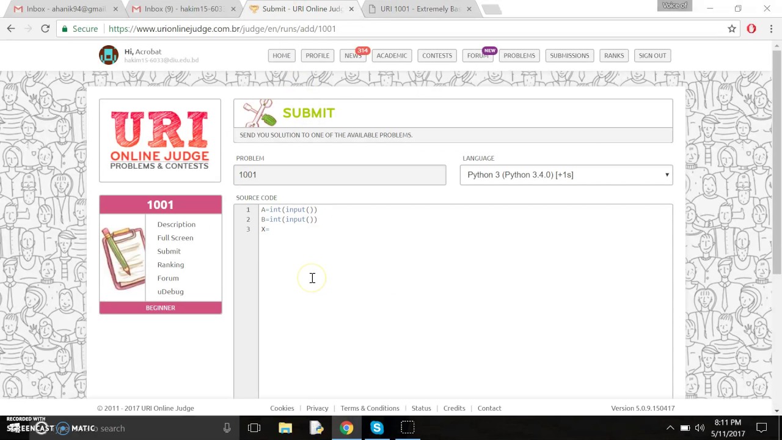Open File Explorer from the taskbar
The width and height of the screenshot is (782, 440).
[285, 428]
